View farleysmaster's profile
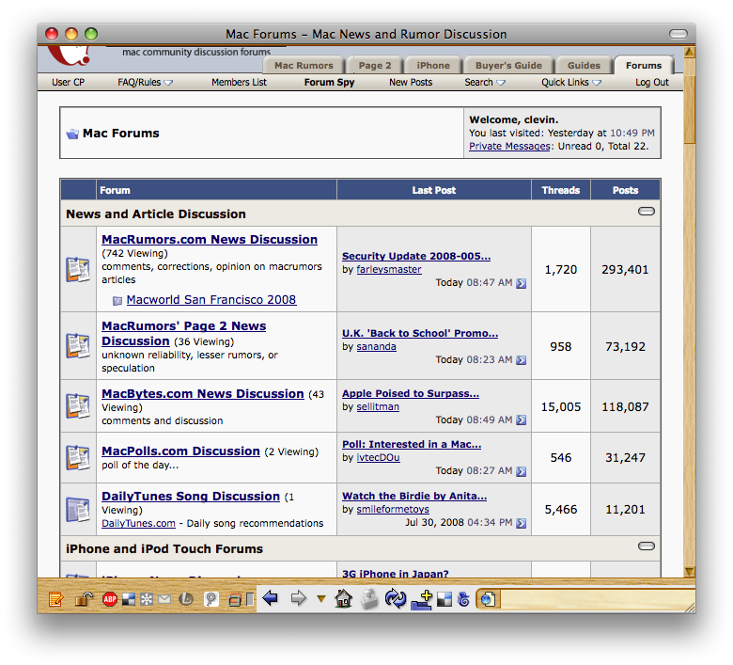Image resolution: width=733 pixels, height=665 pixels. click(389, 269)
